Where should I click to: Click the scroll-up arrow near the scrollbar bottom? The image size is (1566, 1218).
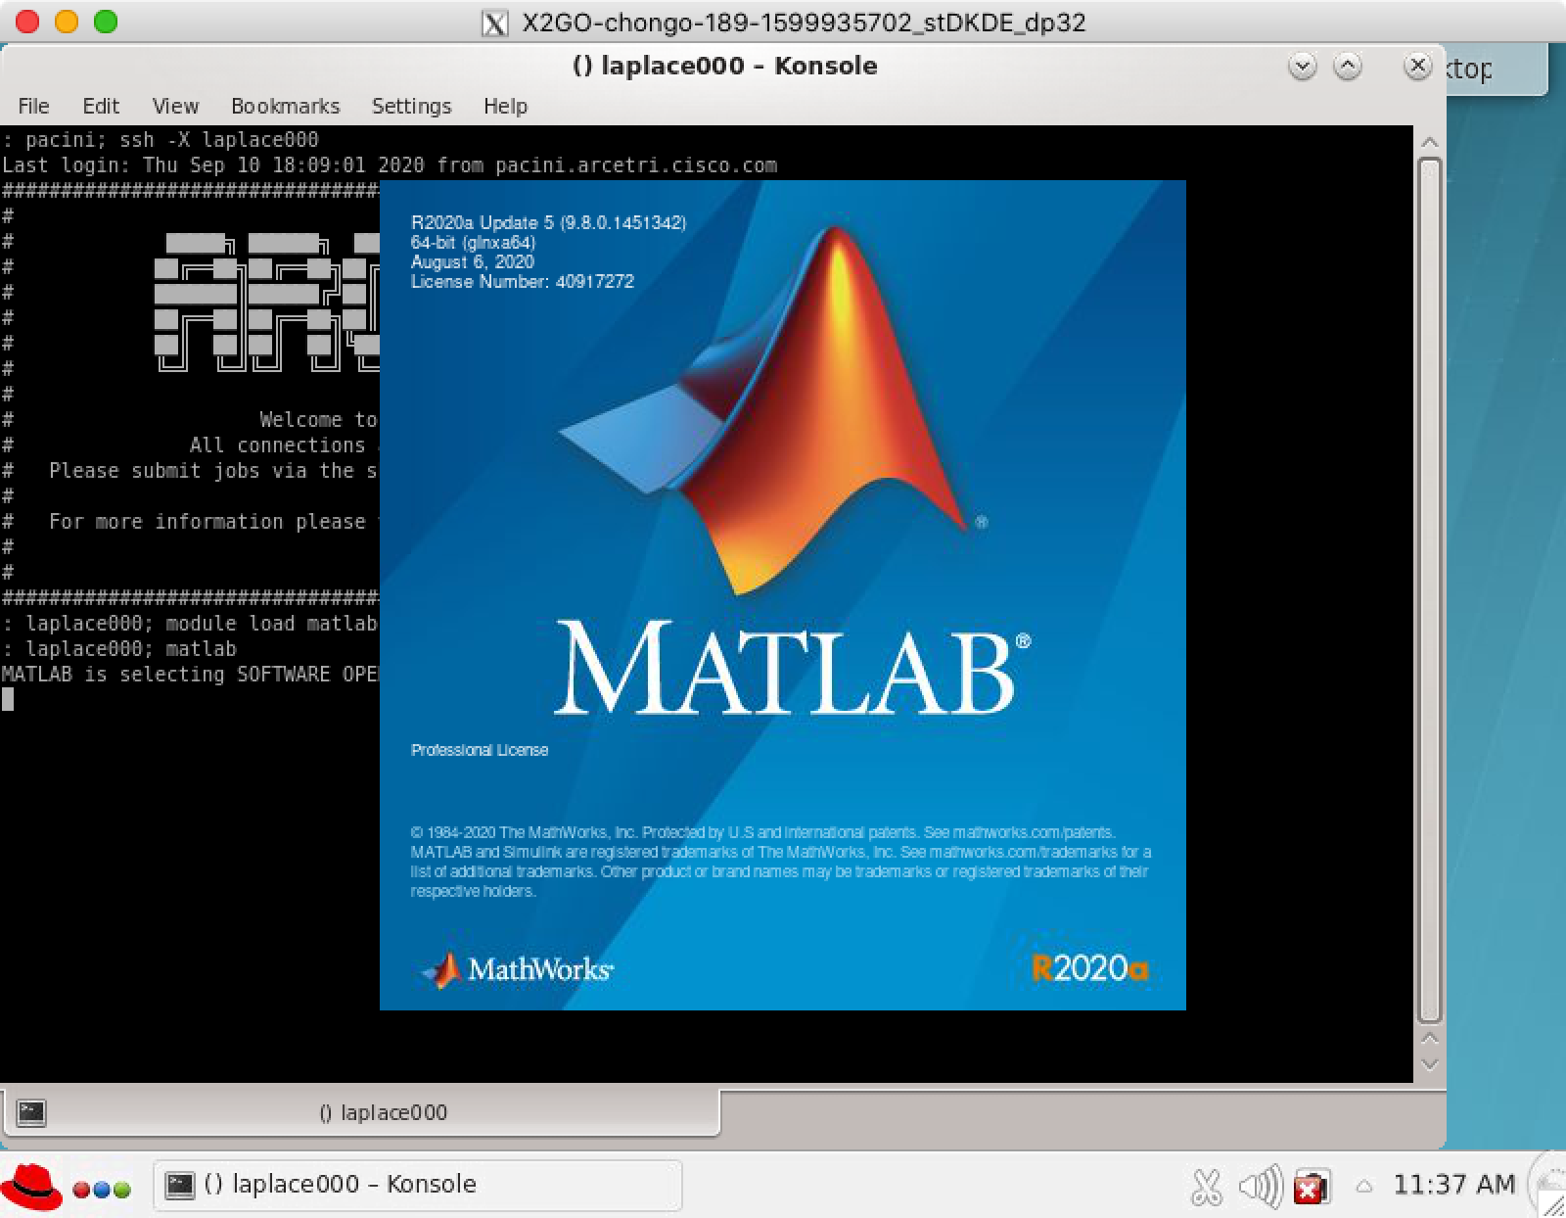1430,1039
